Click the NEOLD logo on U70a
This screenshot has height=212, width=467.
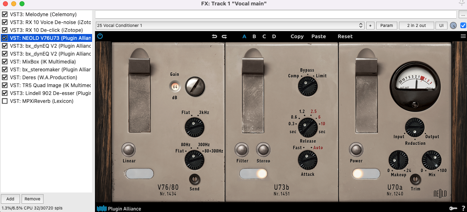[x=440, y=194]
